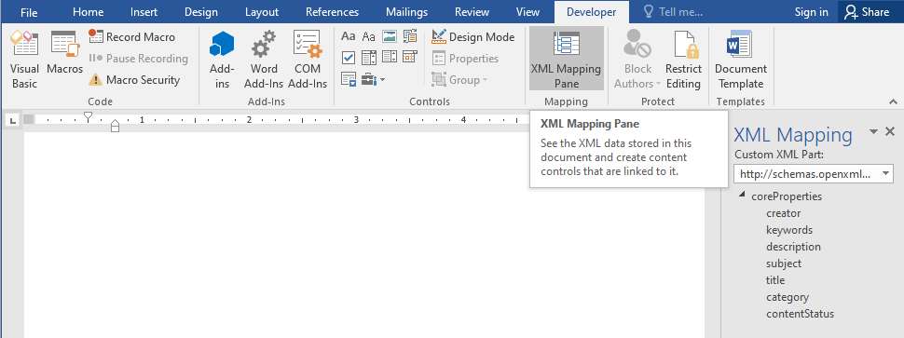Click the greyed Properties button
This screenshot has height=338, width=904.
(x=465, y=58)
